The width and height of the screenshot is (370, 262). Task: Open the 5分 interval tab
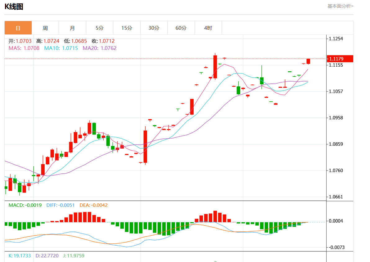click(x=100, y=28)
